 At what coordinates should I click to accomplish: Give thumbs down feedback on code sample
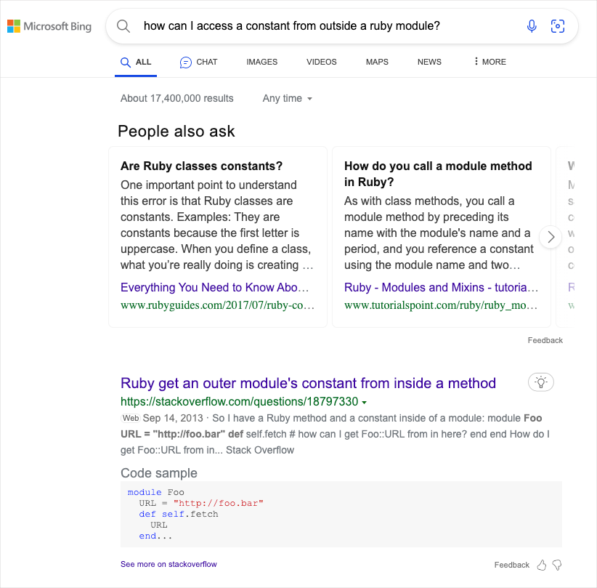click(556, 565)
